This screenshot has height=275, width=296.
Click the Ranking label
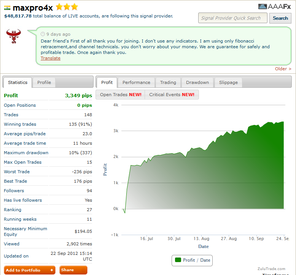click(x=13, y=210)
